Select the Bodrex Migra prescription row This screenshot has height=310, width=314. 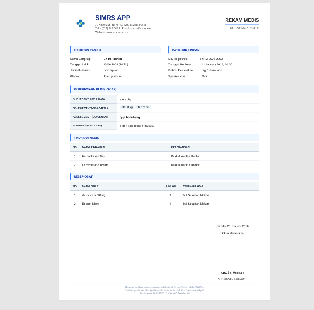pyautogui.click(x=165, y=204)
